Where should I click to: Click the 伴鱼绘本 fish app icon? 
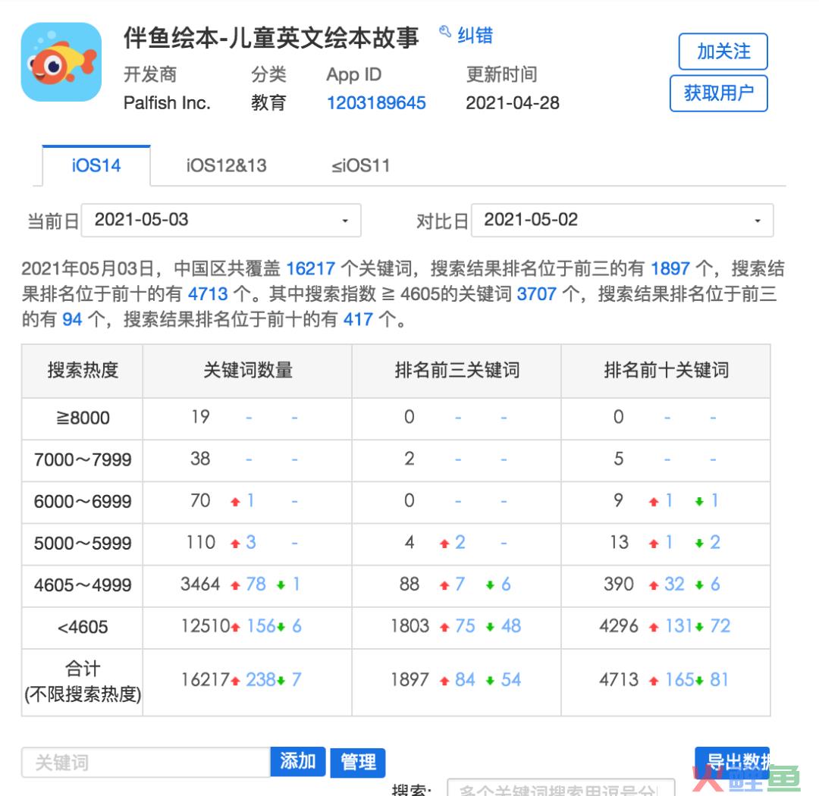point(61,61)
